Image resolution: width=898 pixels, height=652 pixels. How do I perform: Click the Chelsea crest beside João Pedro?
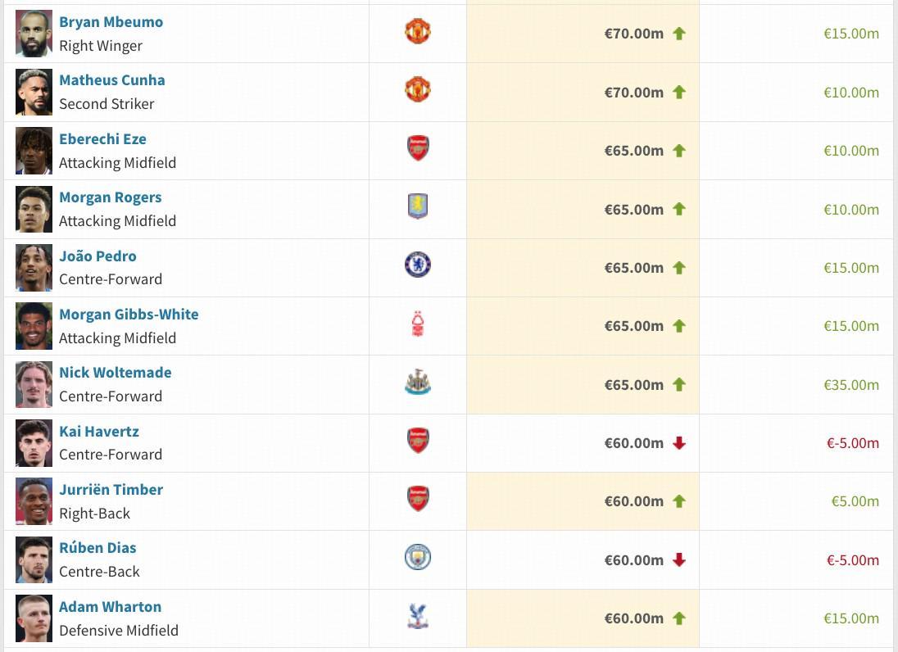pos(418,265)
